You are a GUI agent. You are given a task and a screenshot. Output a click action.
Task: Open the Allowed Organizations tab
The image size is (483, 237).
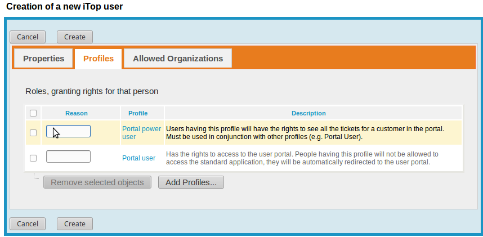click(178, 59)
